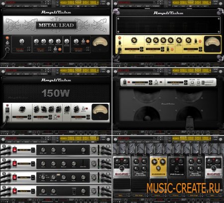Click the AmpliTube logo above the METAL LEAD plate

[56, 12]
